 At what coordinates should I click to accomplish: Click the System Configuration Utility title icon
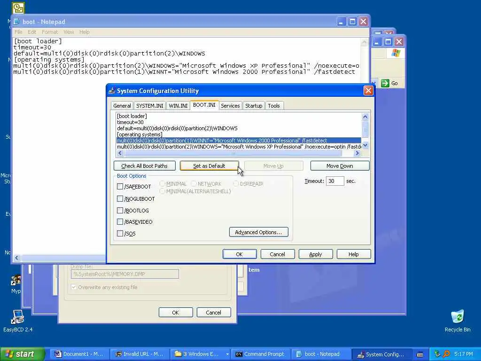pos(112,91)
